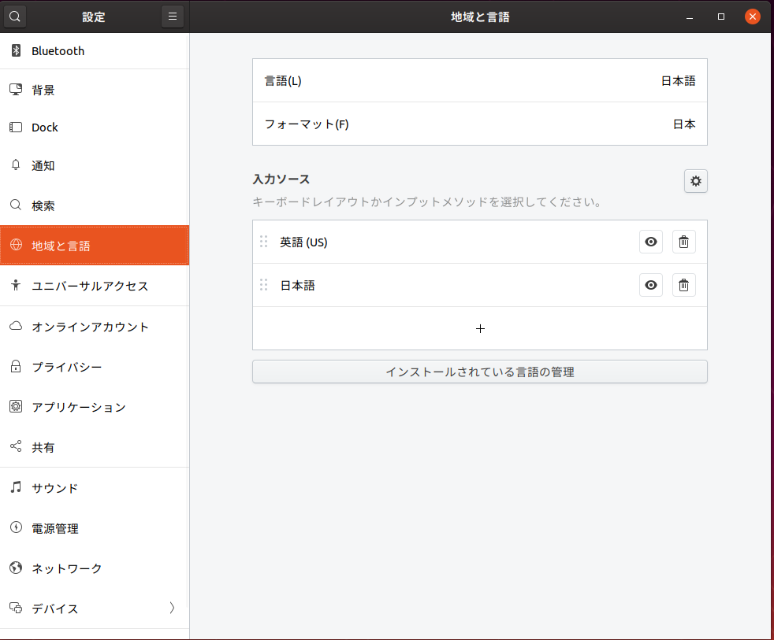Click the 日本語 value in language row

[679, 80]
